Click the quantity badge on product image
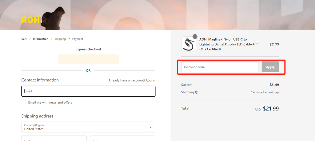315x141 pixels. click(x=195, y=37)
